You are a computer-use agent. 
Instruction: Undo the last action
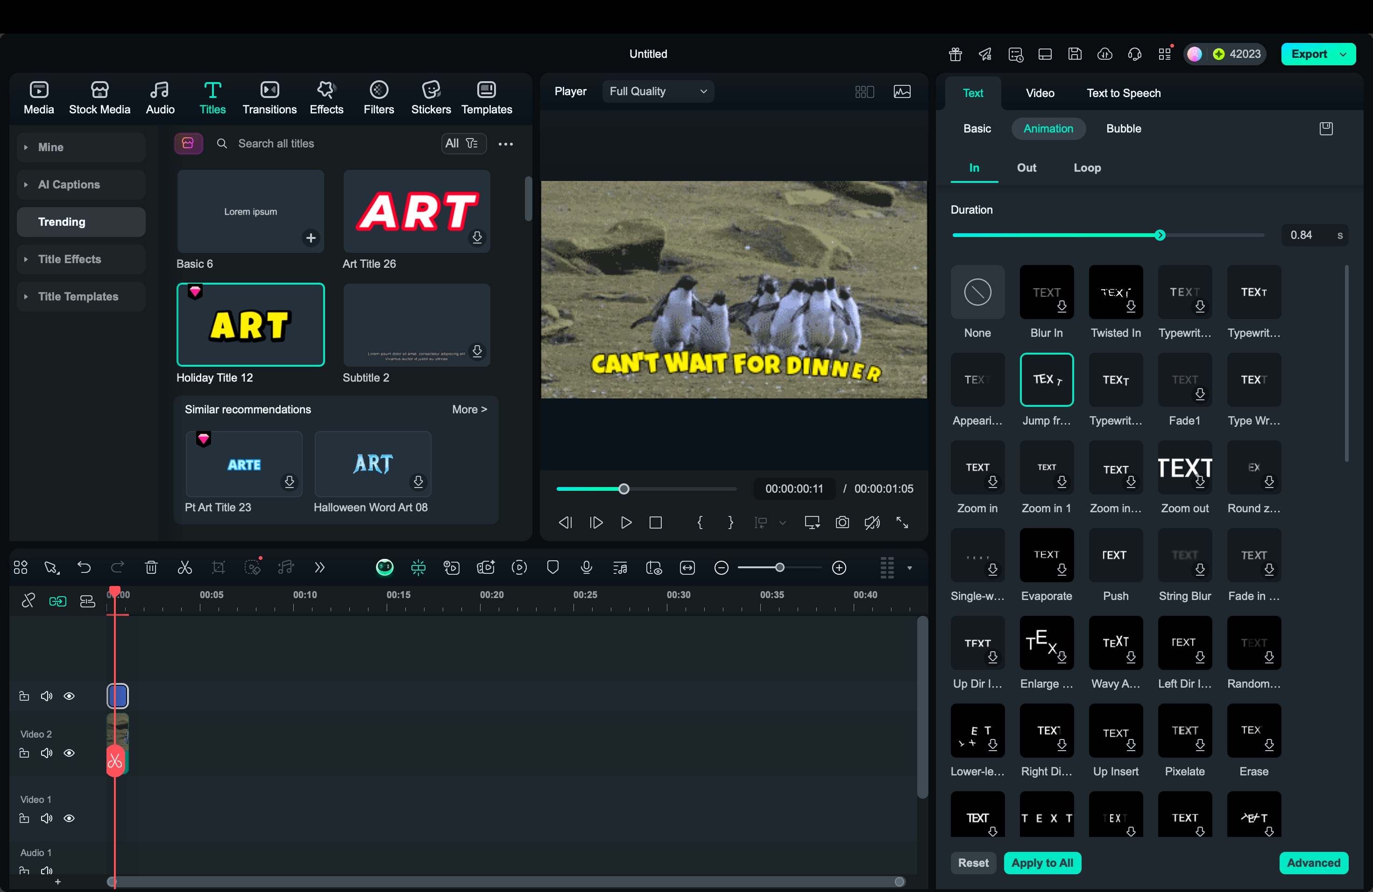[x=84, y=568]
